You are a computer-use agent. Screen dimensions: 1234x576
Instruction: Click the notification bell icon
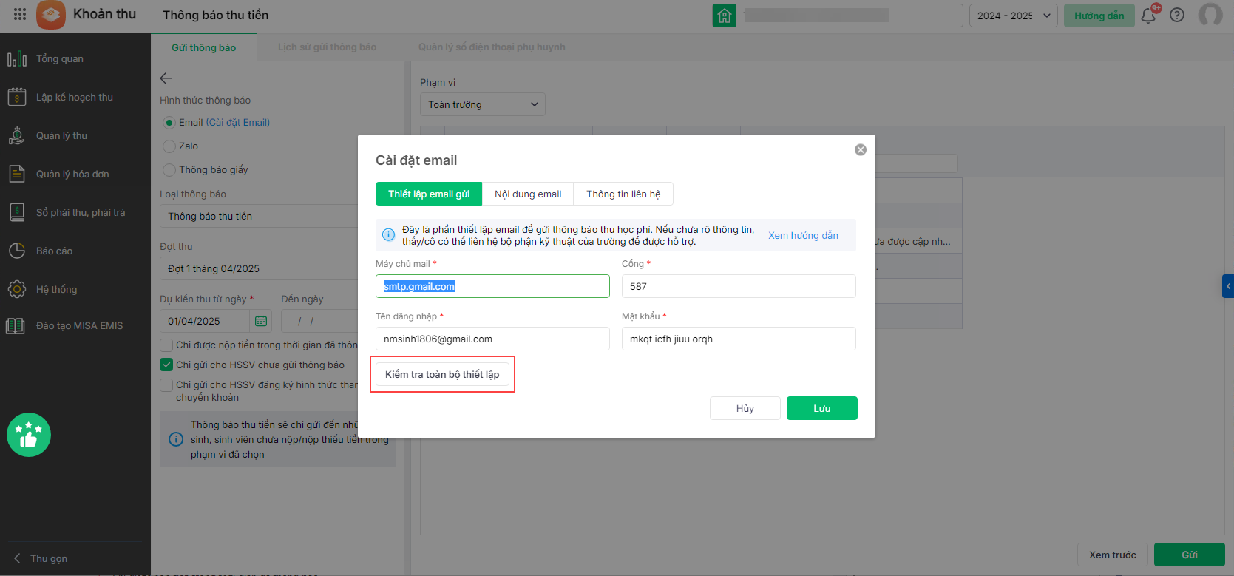(1148, 16)
